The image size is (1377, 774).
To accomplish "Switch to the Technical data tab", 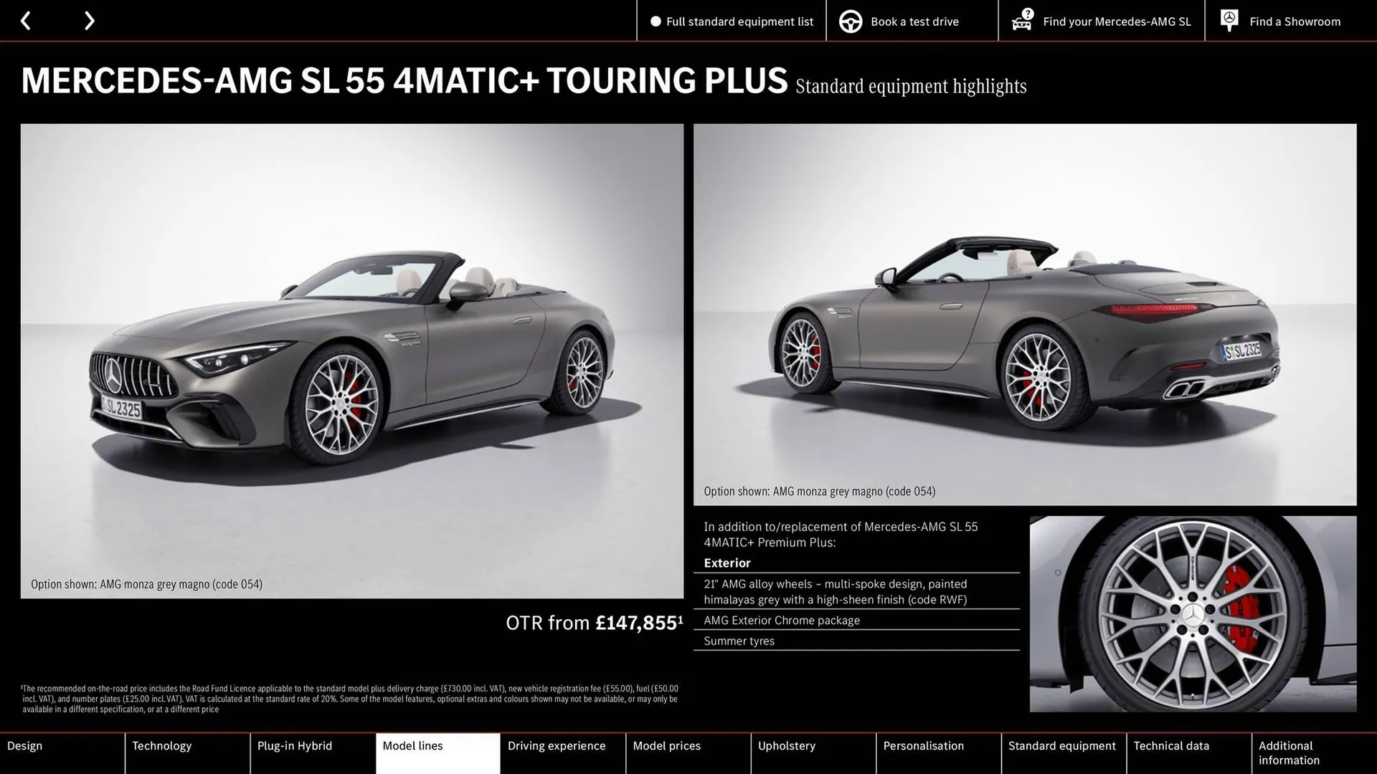I will (1170, 745).
